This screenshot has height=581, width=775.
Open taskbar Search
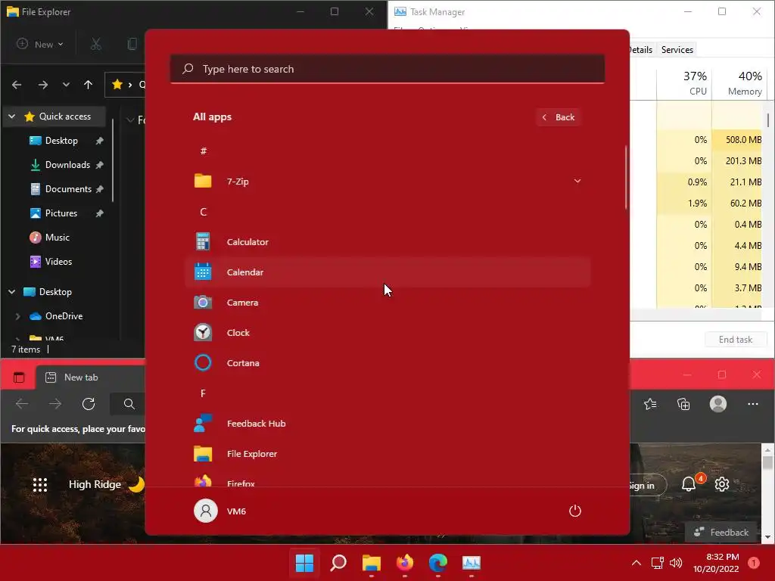(338, 562)
